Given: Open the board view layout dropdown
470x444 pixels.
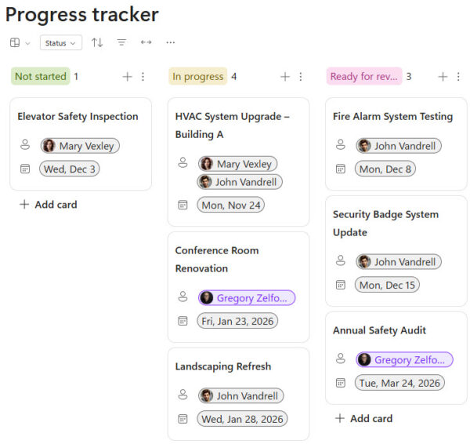Looking at the screenshot, I should point(20,42).
